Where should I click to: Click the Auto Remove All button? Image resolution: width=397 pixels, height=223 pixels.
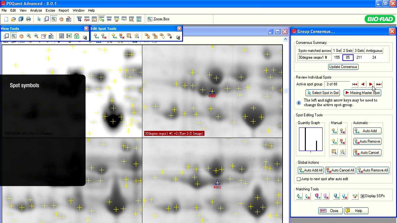[373, 170]
